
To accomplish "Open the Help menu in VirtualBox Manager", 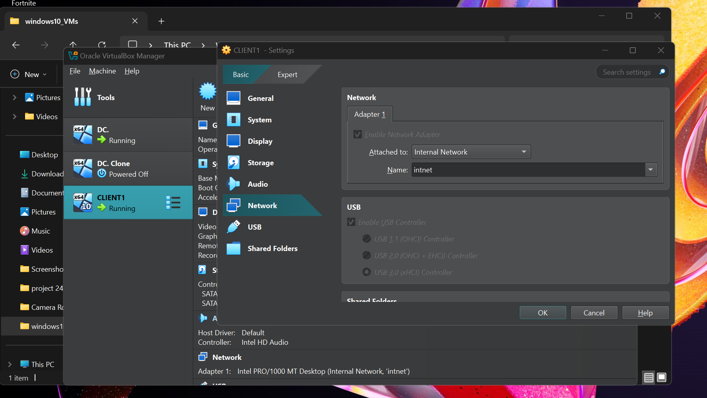I will pos(132,71).
